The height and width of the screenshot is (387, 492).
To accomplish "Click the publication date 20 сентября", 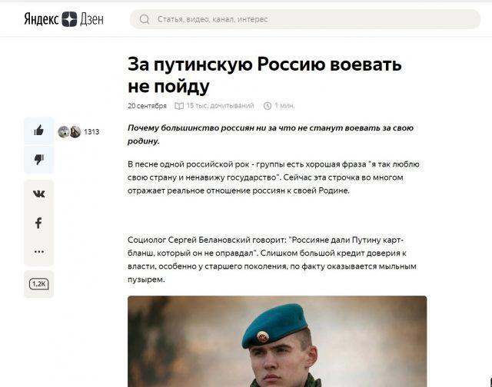I will point(147,106).
